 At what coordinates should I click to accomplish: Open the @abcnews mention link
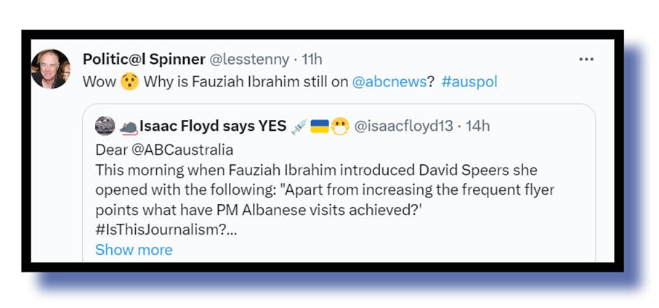point(389,81)
